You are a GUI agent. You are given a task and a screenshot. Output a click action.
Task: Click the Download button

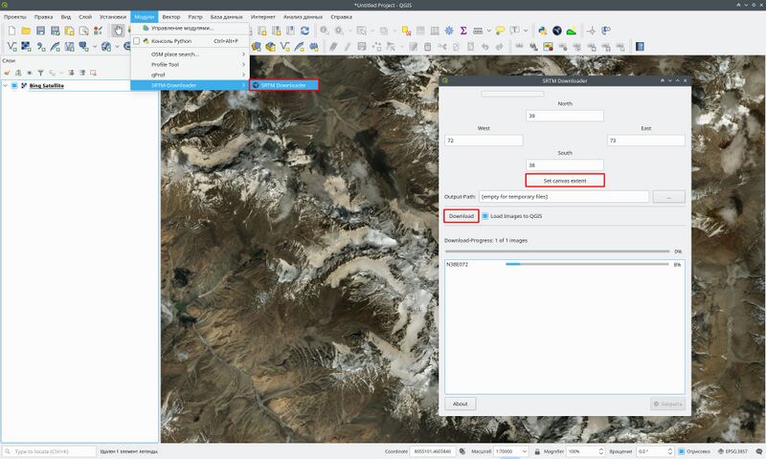462,216
